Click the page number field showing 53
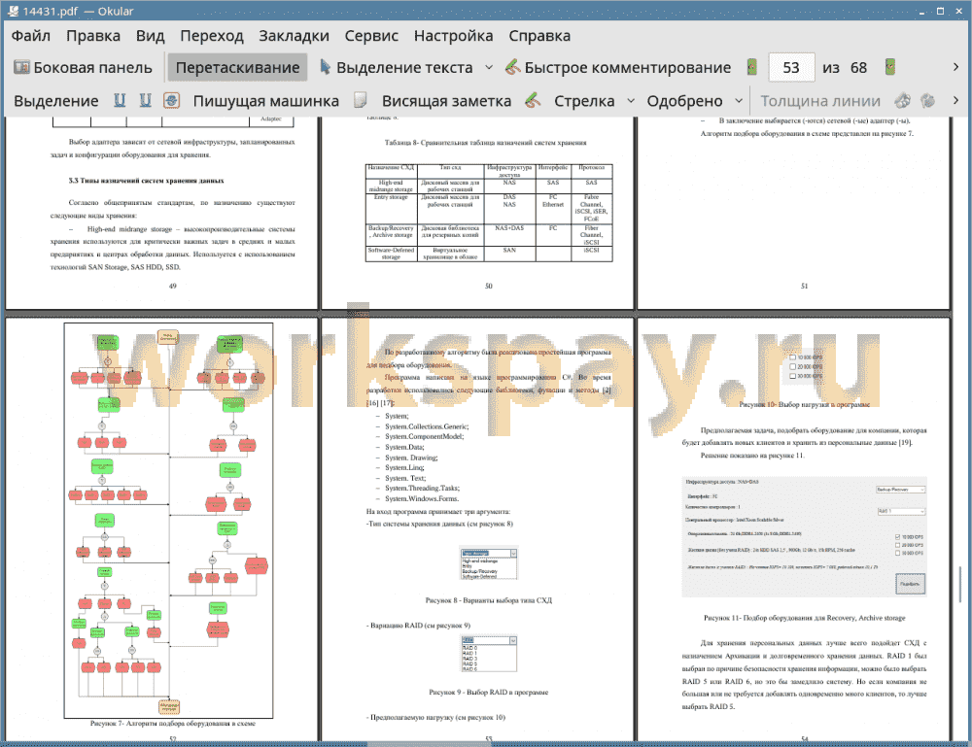Viewport: 972px width, 747px height. click(x=791, y=68)
